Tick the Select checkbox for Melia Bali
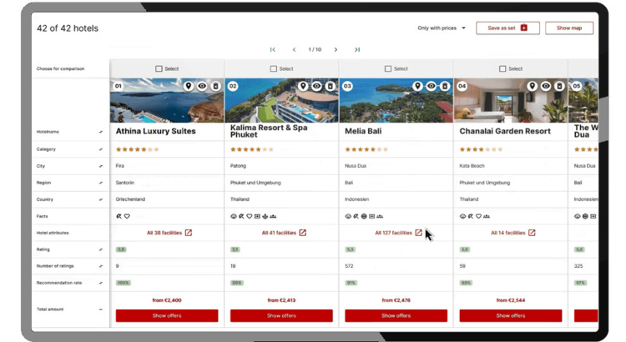The image size is (626, 342). (388, 68)
